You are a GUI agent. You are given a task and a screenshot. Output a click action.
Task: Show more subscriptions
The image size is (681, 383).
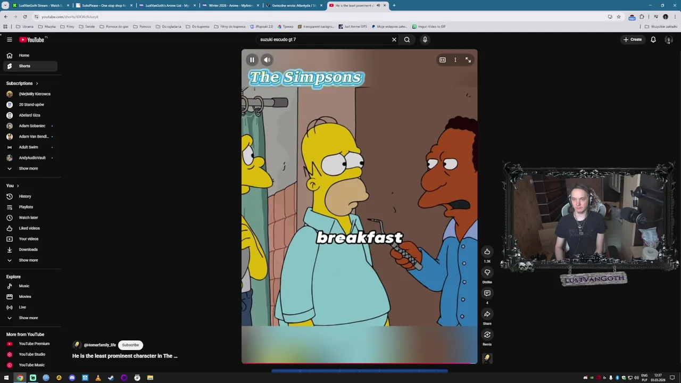(30, 168)
